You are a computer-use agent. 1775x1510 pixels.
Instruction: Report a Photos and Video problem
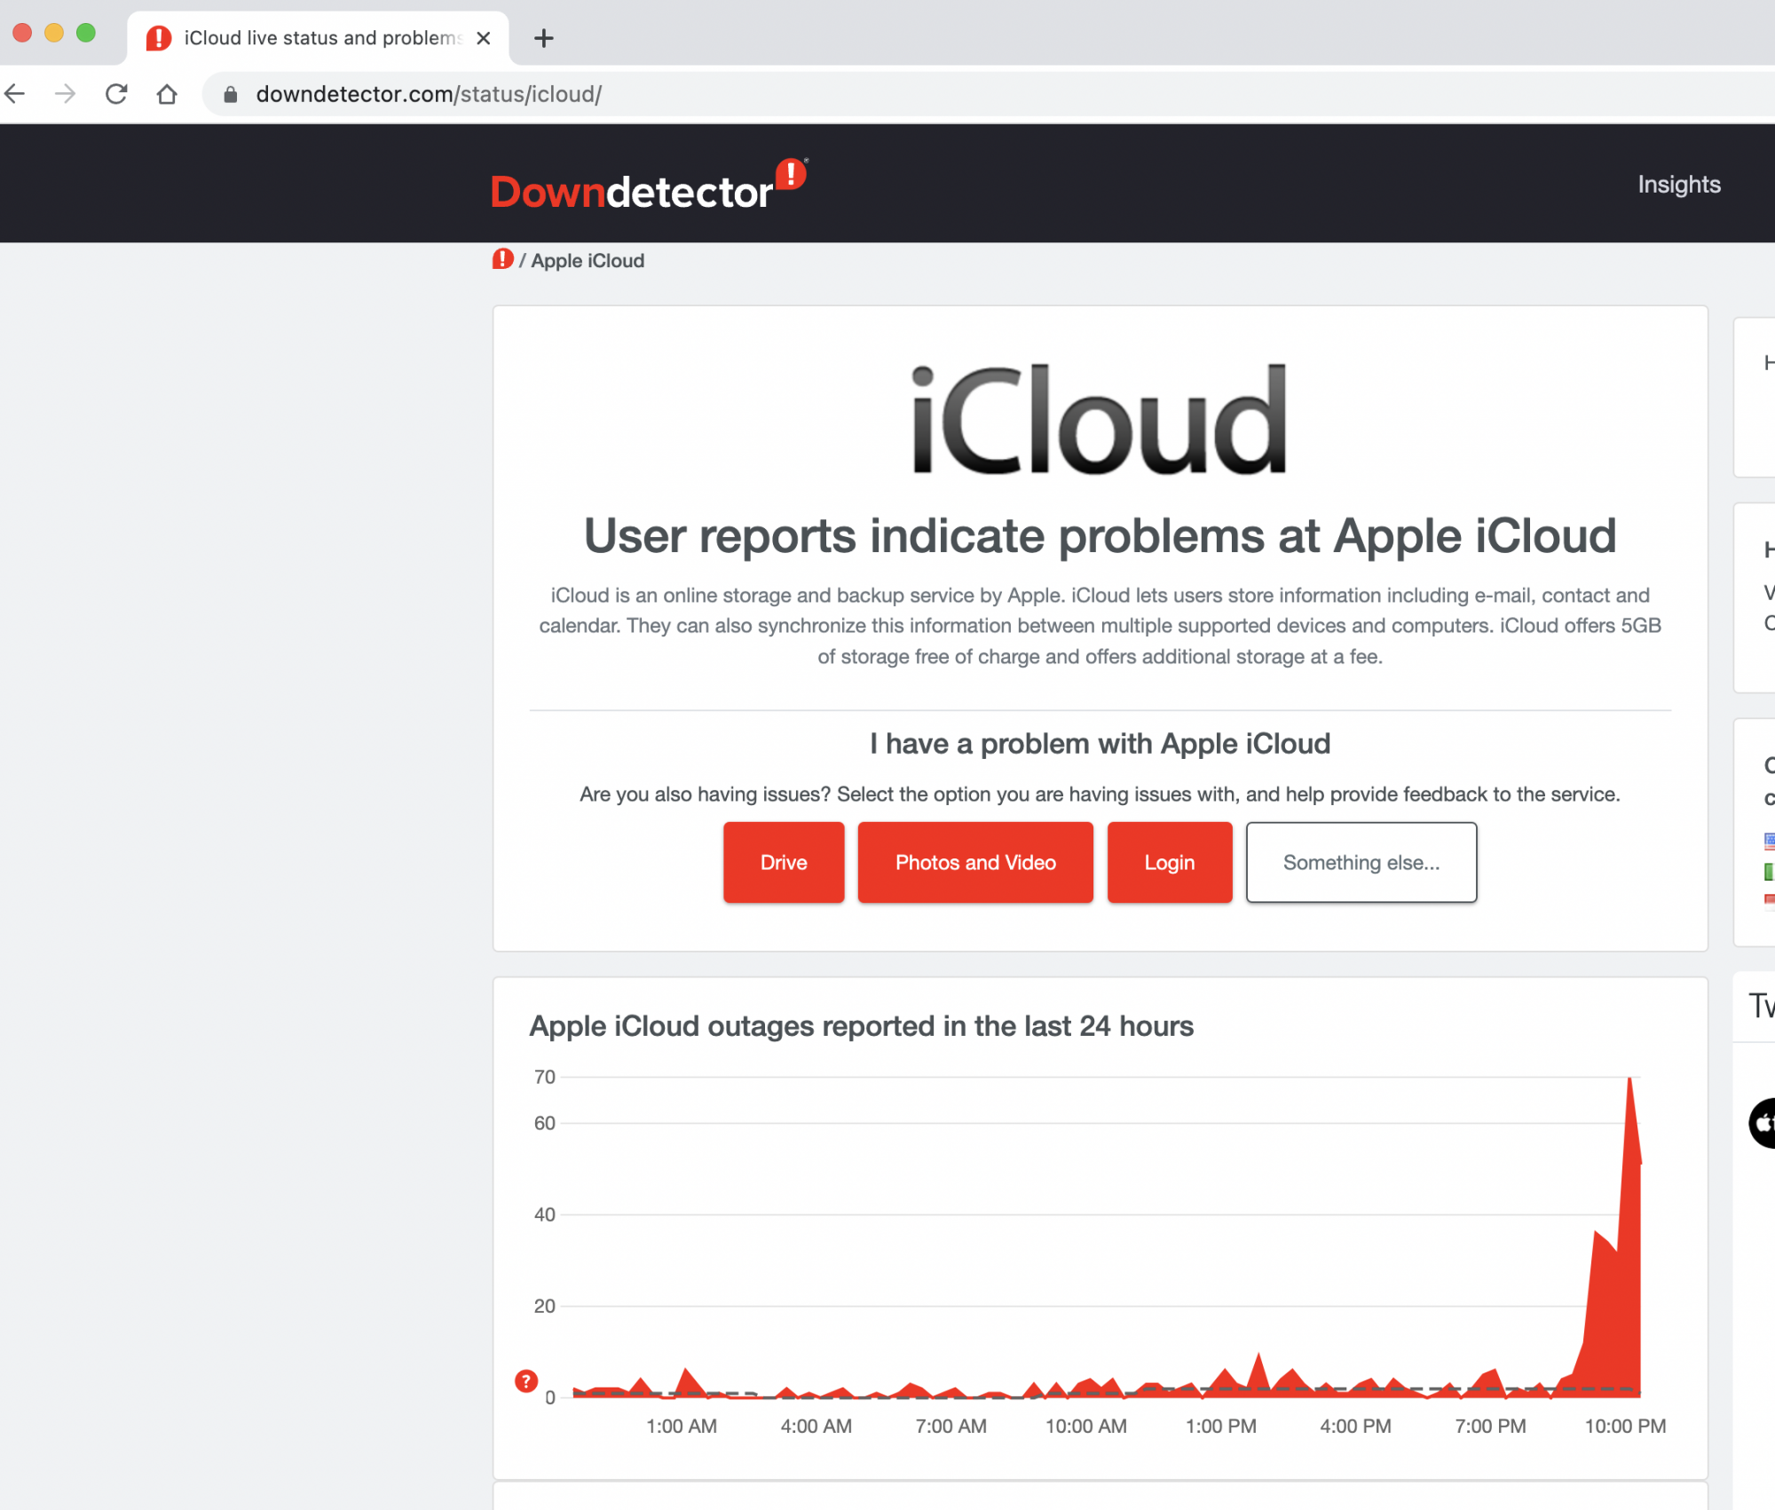[x=975, y=862]
